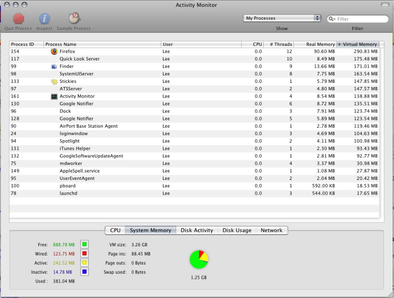Screen dimensions: 394x298
Task: Select the SystemUIServer process row
Action: 194,74
